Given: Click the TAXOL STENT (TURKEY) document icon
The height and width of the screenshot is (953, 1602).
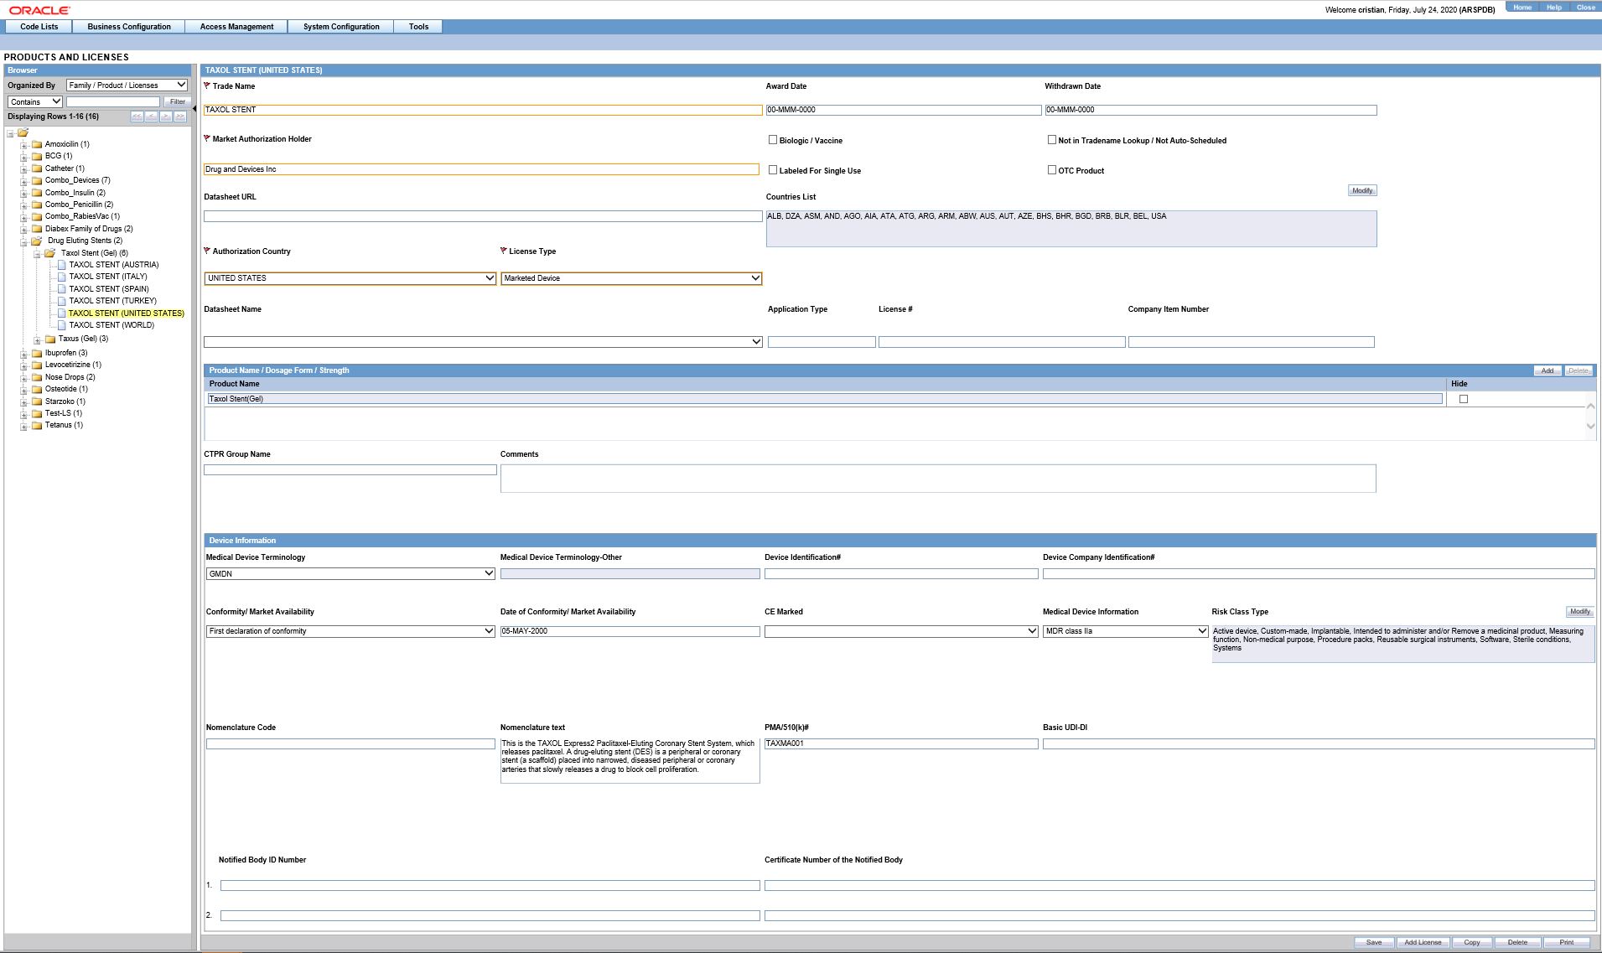Looking at the screenshot, I should pyautogui.click(x=62, y=301).
